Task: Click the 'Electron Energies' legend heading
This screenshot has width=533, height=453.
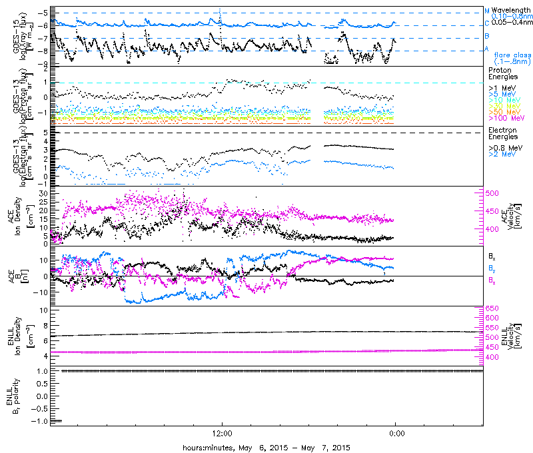Action: pos(503,133)
